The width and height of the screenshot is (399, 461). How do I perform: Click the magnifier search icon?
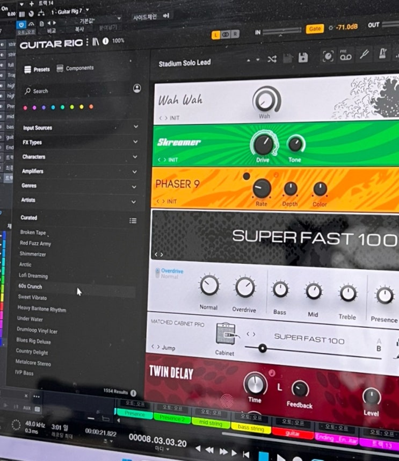click(x=27, y=91)
